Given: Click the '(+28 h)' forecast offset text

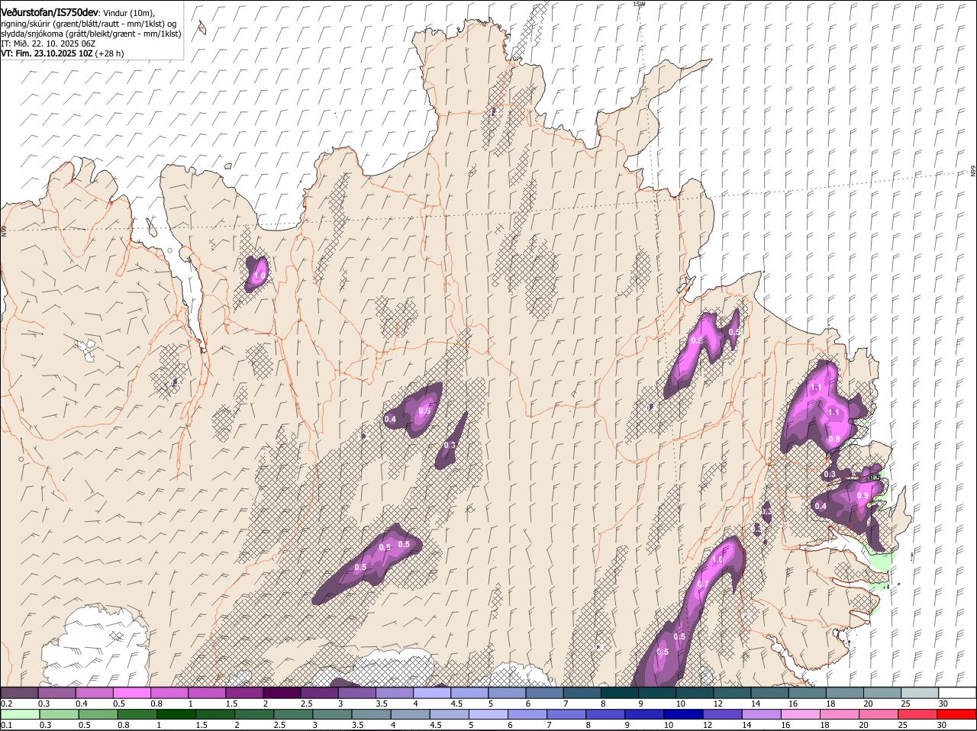Looking at the screenshot, I should (x=110, y=53).
